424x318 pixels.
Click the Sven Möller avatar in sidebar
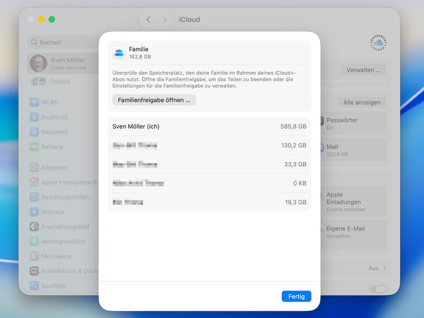pyautogui.click(x=39, y=63)
